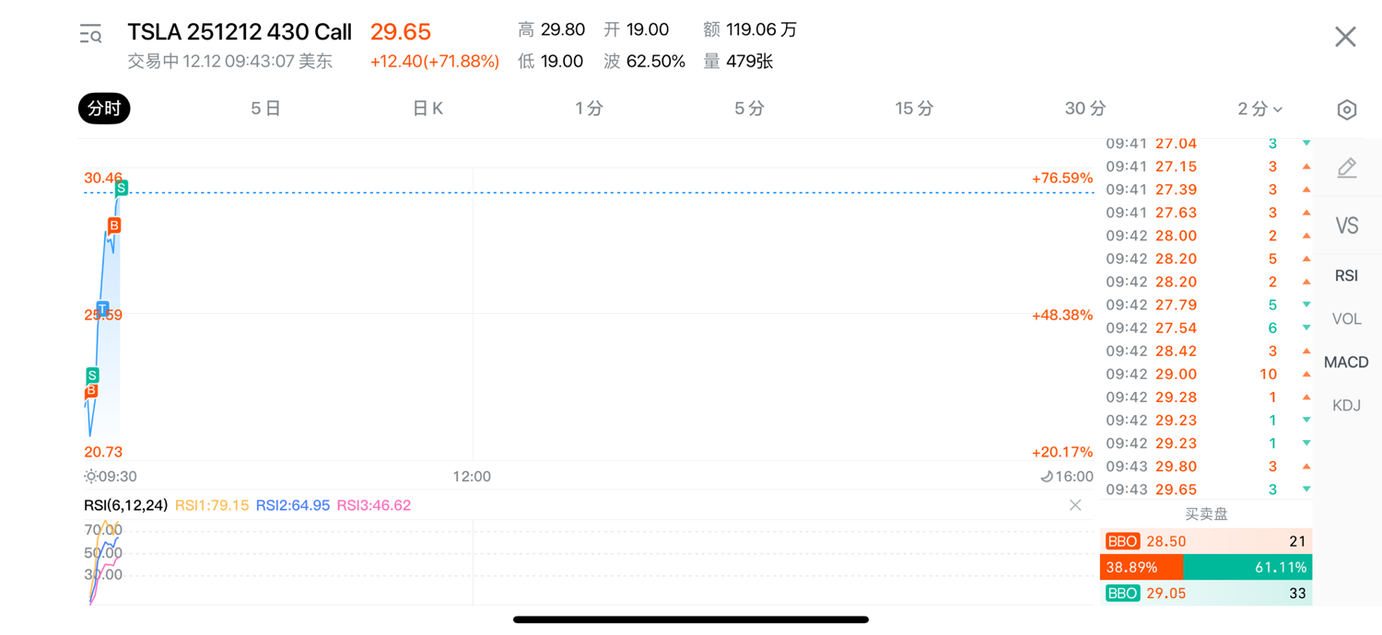Open the symbol search list icon
The height and width of the screenshot is (635, 1382).
(x=90, y=35)
